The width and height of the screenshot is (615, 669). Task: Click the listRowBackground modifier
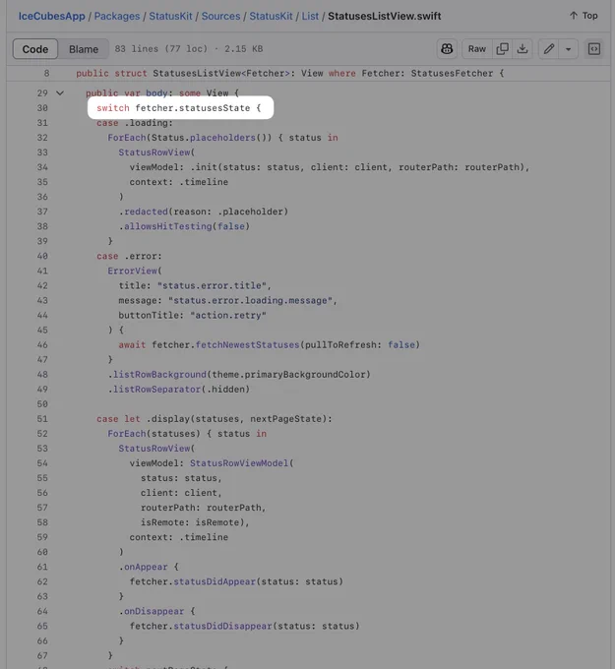(159, 375)
